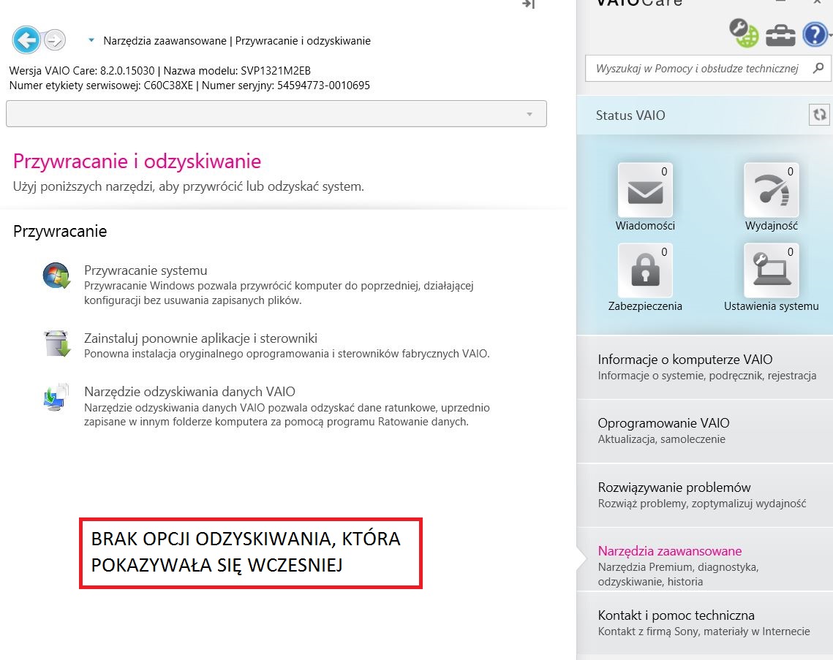Select Informacje o komputerze VAIO section
Viewport: 833px width, 660px height.
[x=704, y=367]
